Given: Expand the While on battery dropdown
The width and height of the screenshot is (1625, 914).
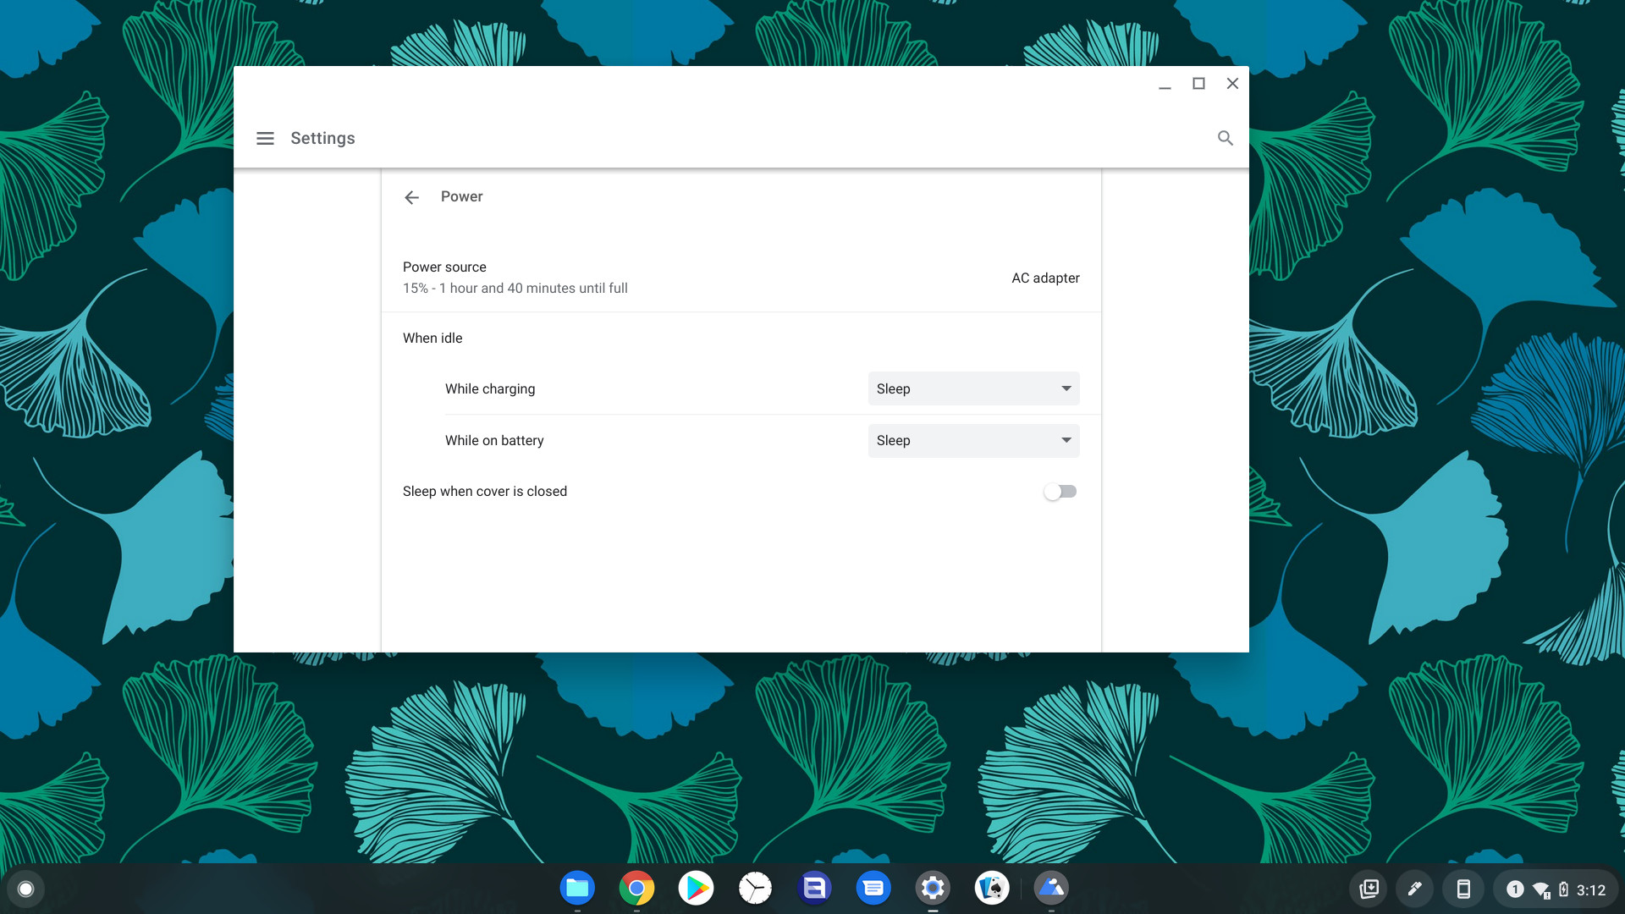Looking at the screenshot, I should pos(973,440).
